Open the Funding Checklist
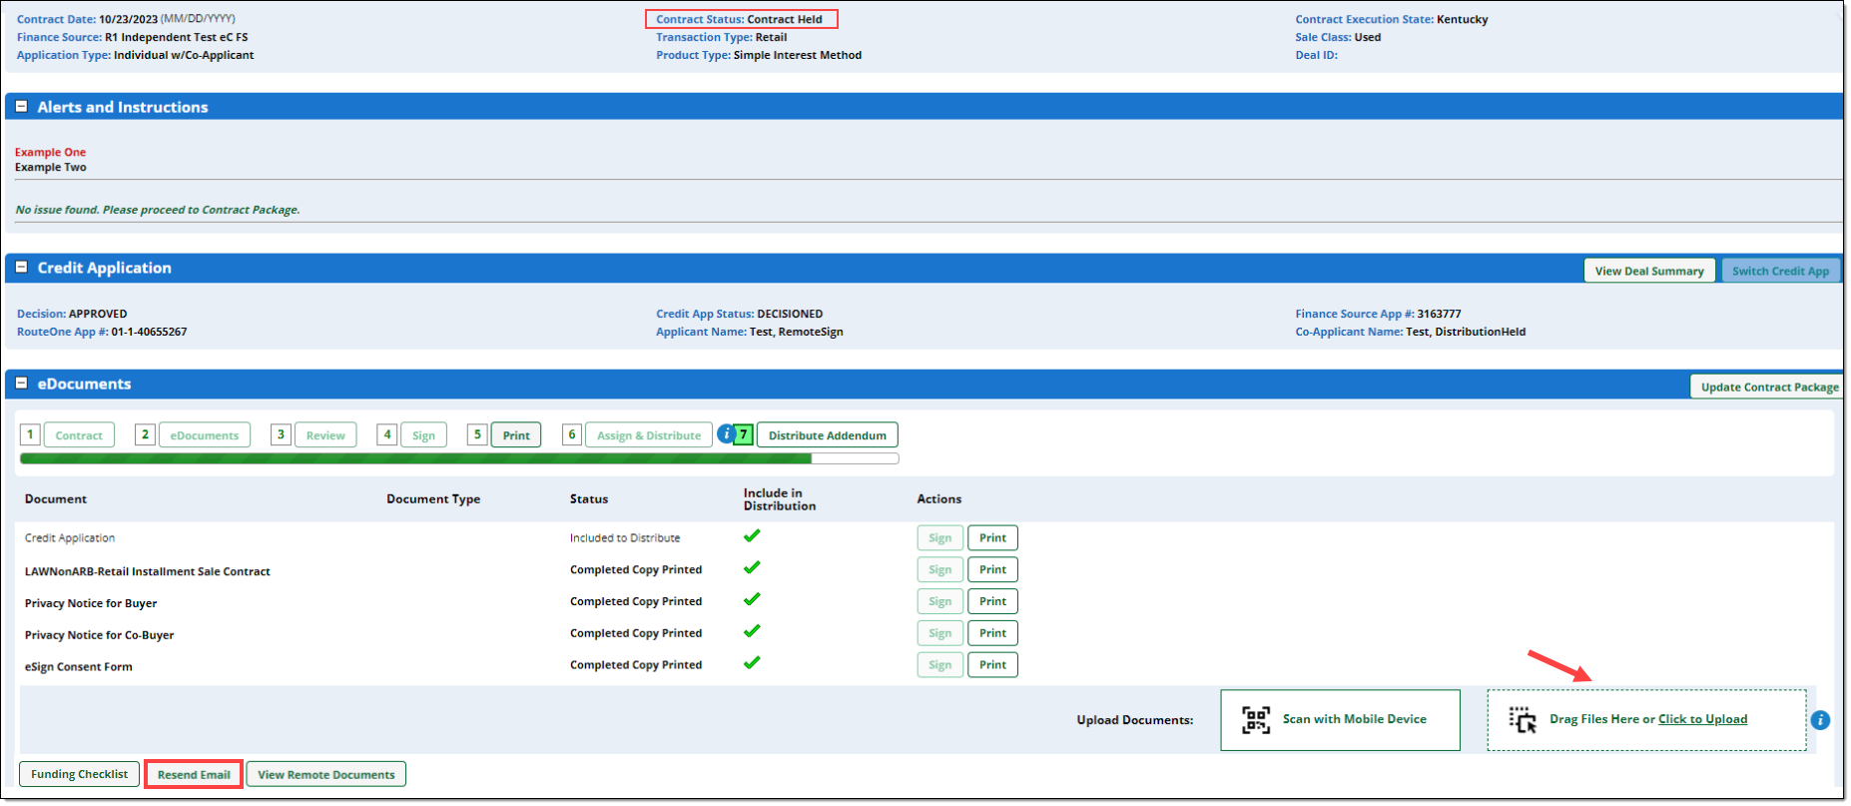The height and width of the screenshot is (806, 1851). coord(79,774)
